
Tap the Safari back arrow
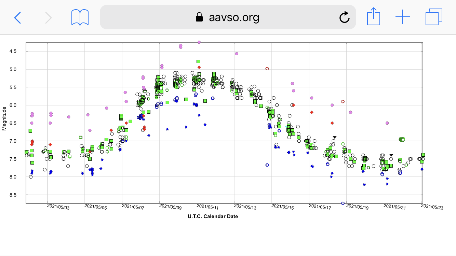[17, 17]
